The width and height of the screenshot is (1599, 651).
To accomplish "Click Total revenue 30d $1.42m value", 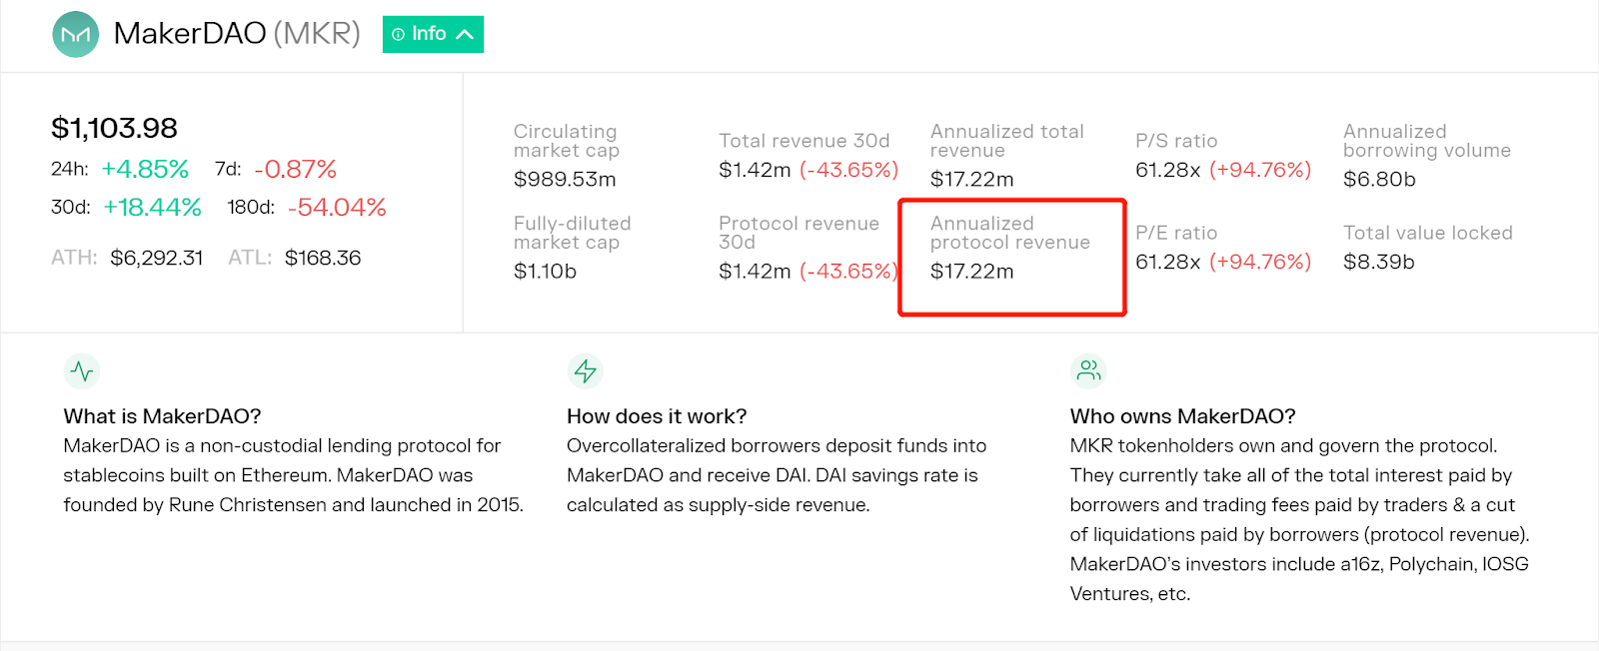I will [x=755, y=170].
